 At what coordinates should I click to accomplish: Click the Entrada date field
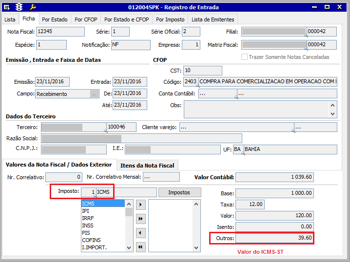(130, 82)
